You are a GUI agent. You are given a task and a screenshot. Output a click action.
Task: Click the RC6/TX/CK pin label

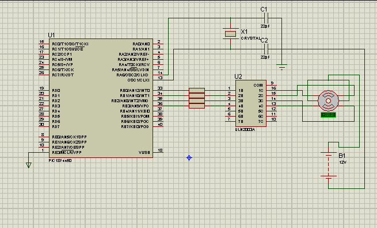pyautogui.click(x=63, y=70)
